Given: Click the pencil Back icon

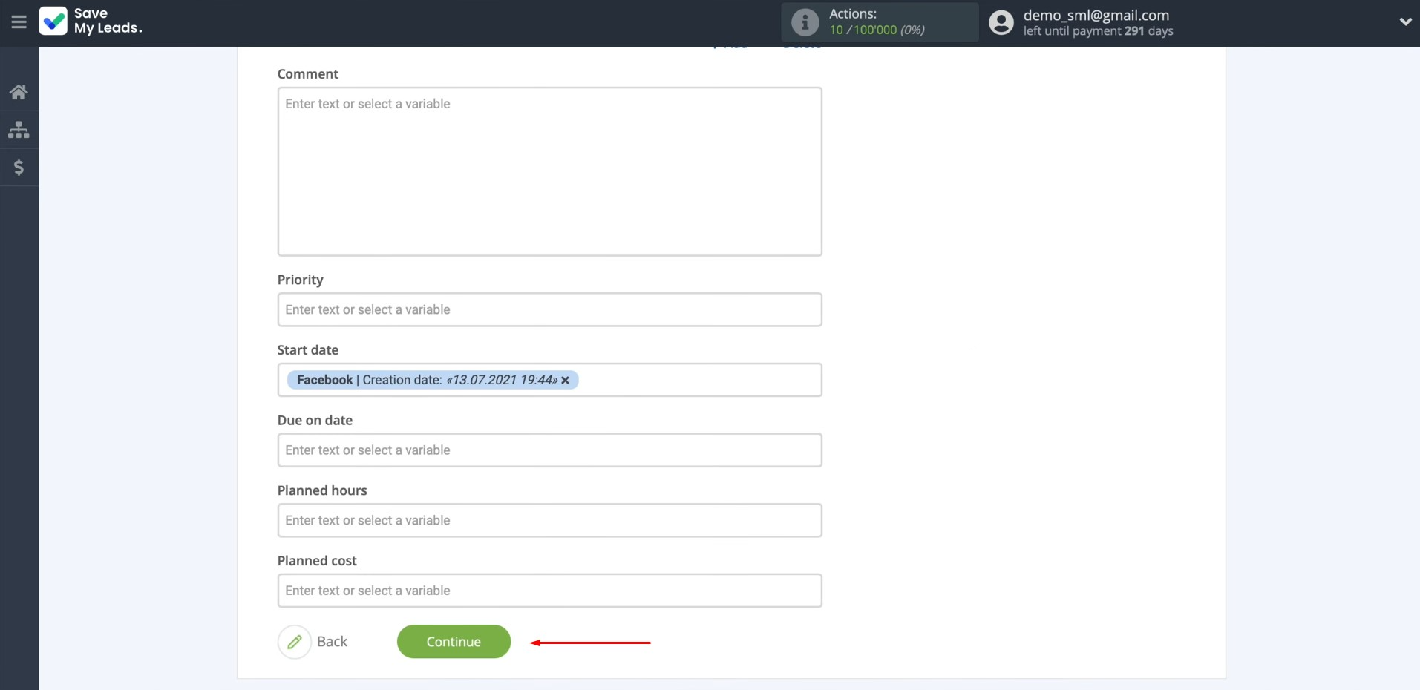Looking at the screenshot, I should coord(295,642).
